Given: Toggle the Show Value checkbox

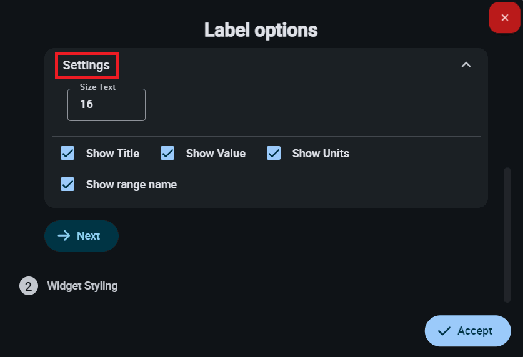Looking at the screenshot, I should pos(167,154).
